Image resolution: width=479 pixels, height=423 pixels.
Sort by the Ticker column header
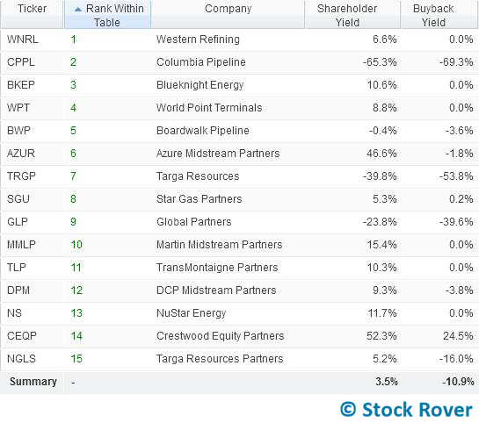32,15
